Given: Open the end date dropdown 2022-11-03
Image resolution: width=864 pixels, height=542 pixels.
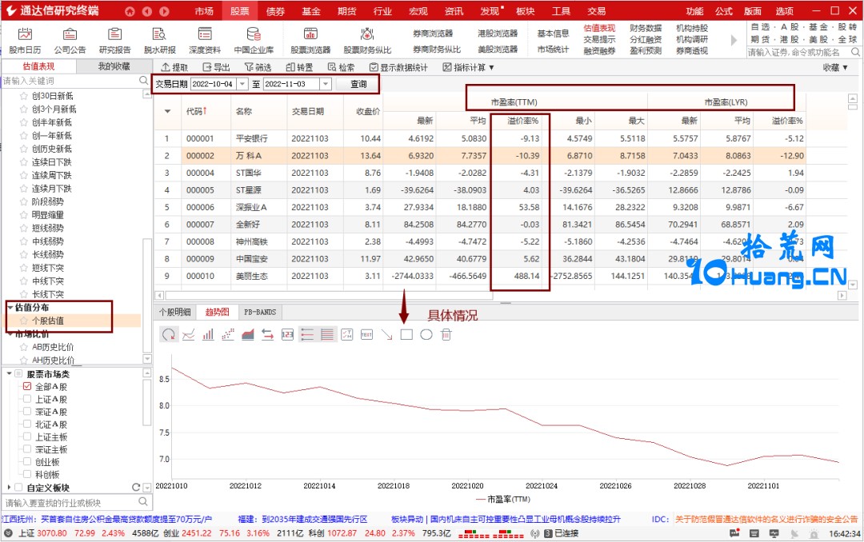Looking at the screenshot, I should point(326,84).
